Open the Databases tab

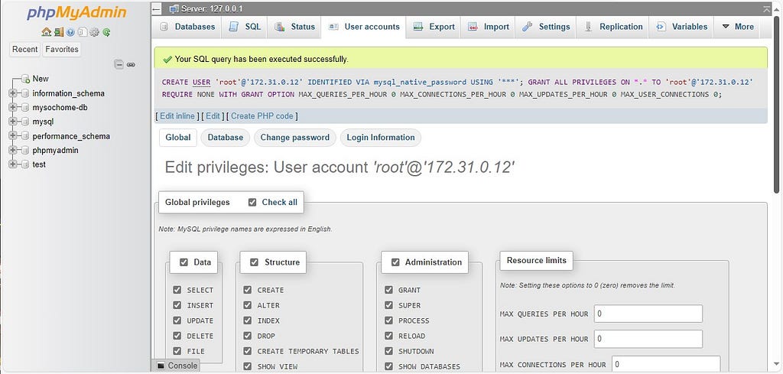(x=187, y=27)
